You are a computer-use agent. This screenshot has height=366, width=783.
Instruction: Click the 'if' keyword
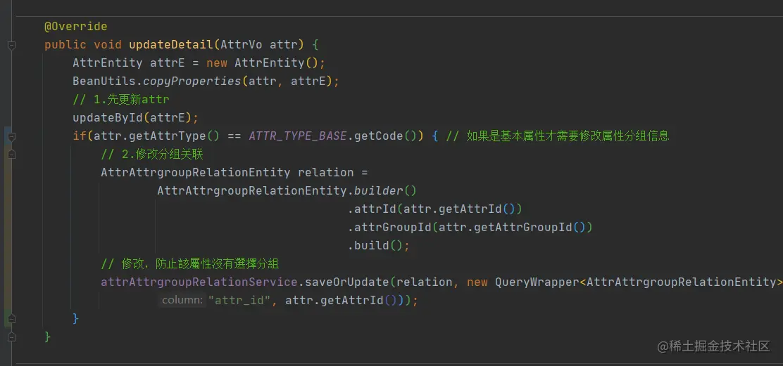[80, 136]
